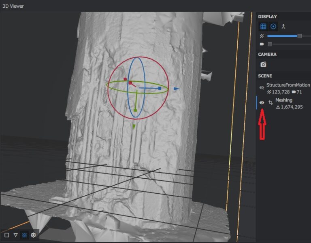Click the origin axes icon in Display

point(284,26)
